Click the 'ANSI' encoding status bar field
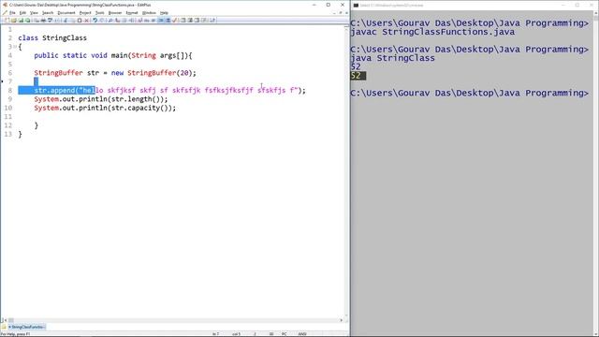Screen dimensions: 599x337 point(302,334)
